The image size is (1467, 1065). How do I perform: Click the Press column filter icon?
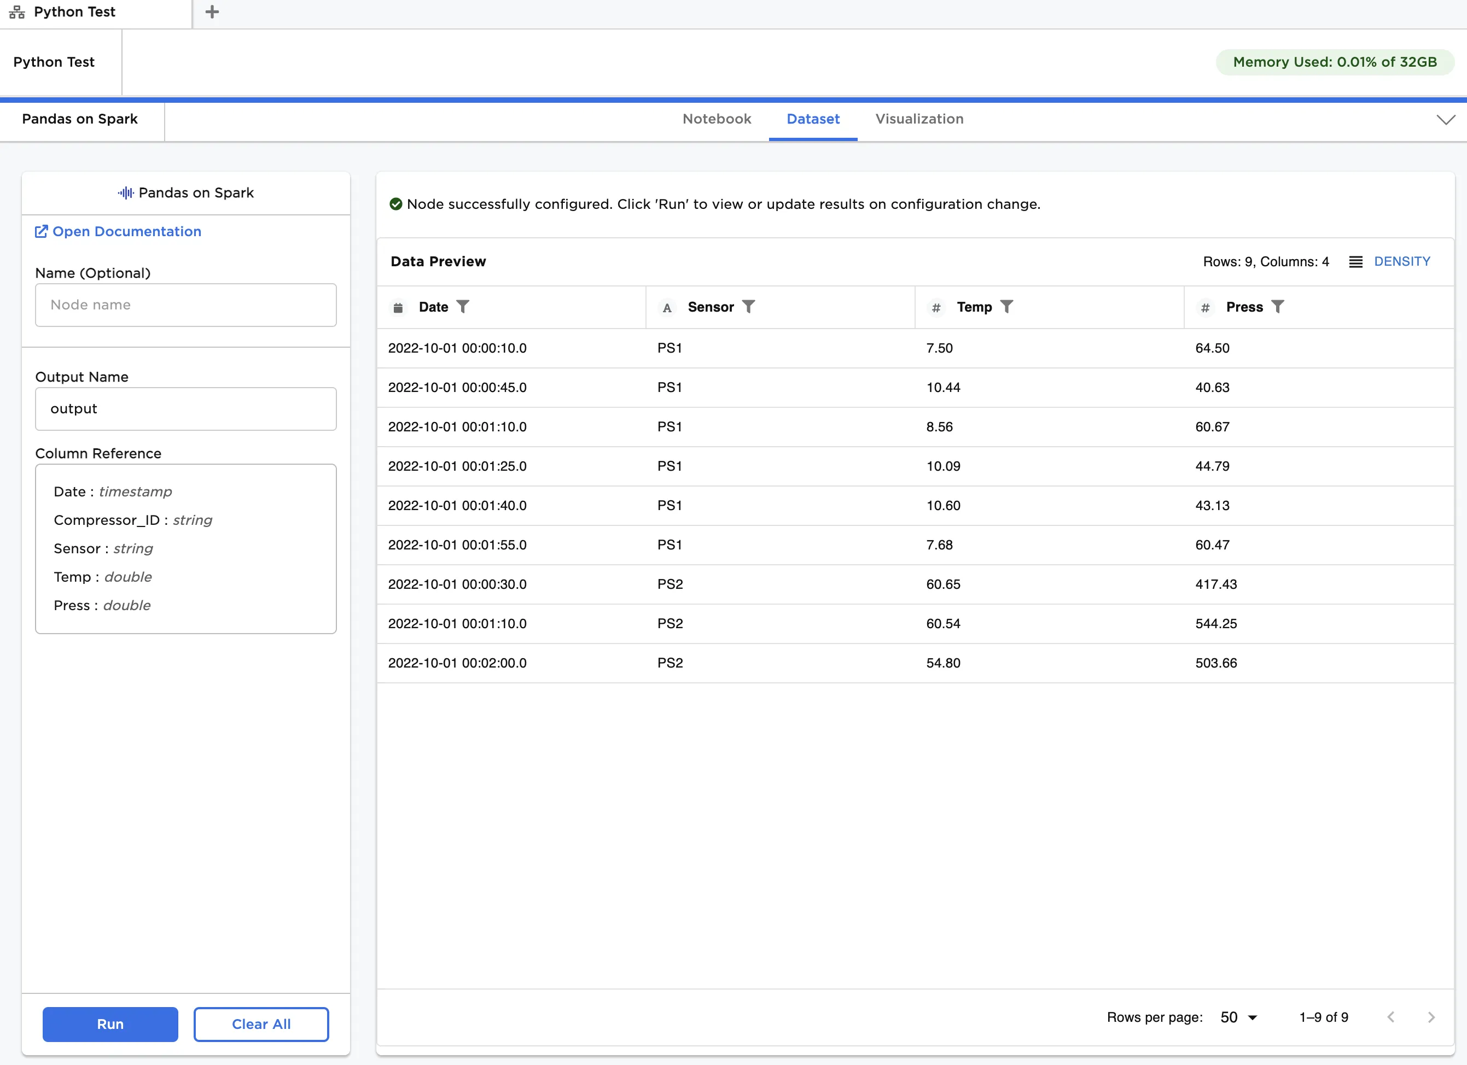1278,307
